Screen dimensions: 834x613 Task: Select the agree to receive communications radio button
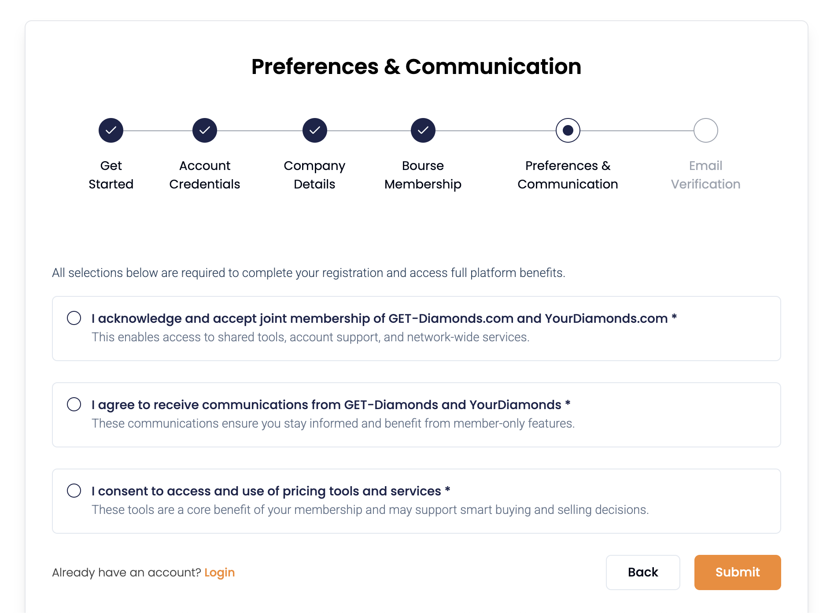coord(74,404)
